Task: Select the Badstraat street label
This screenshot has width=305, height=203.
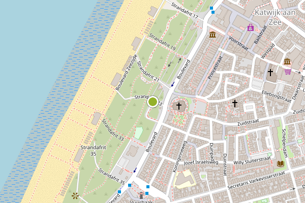Action: pos(260,35)
